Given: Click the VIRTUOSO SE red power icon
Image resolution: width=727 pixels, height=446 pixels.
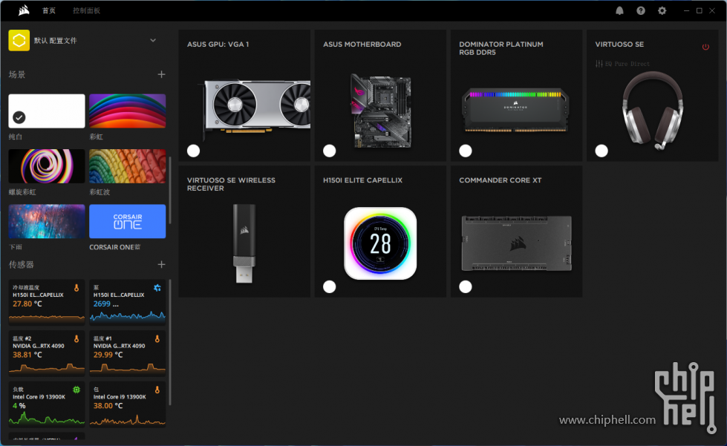Looking at the screenshot, I should coord(705,47).
